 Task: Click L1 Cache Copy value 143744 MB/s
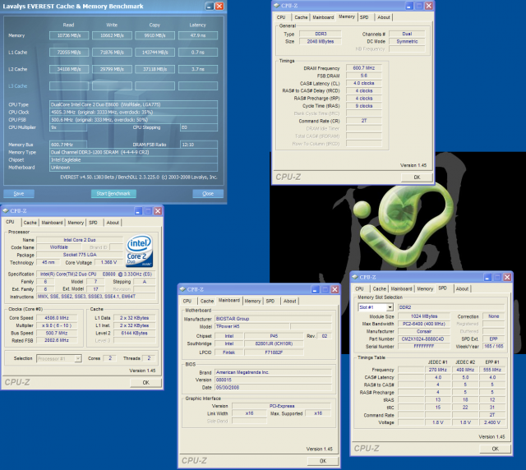(x=155, y=53)
